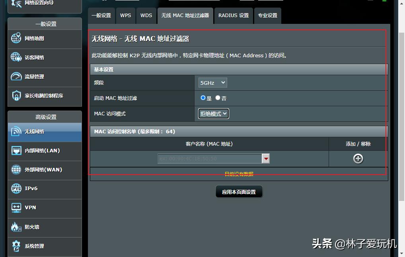
Task: Select the VPN sidebar icon
Action: 16,208
